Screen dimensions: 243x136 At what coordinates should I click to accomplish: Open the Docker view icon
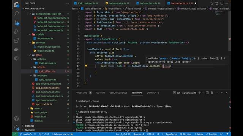point(16,49)
